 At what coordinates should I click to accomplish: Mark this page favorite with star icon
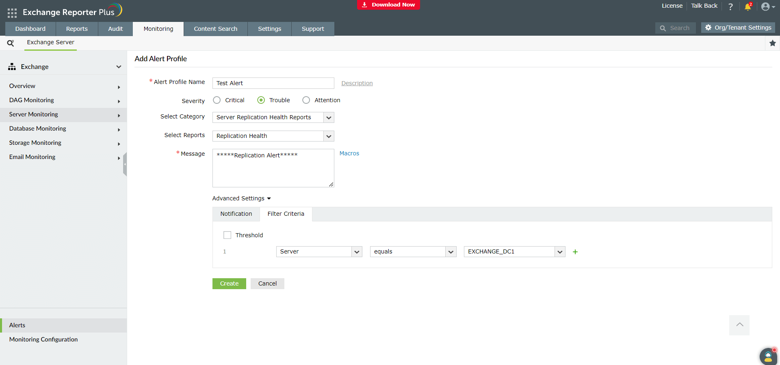(773, 43)
